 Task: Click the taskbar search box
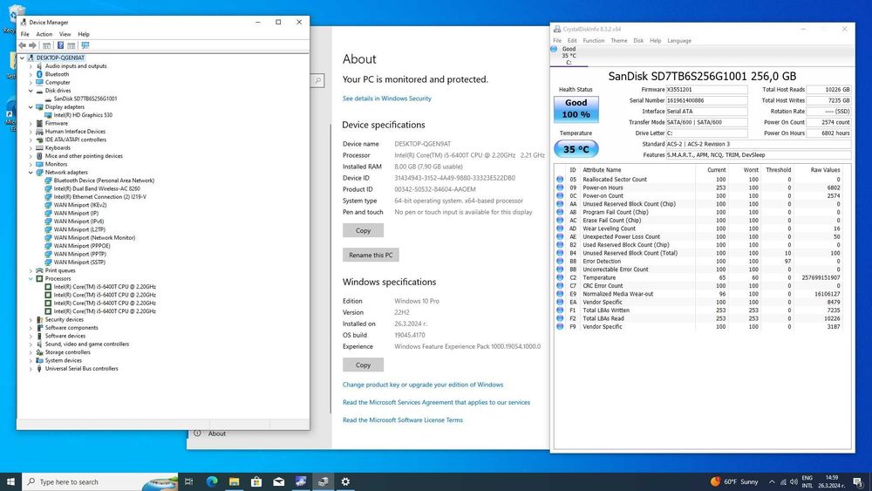100,481
